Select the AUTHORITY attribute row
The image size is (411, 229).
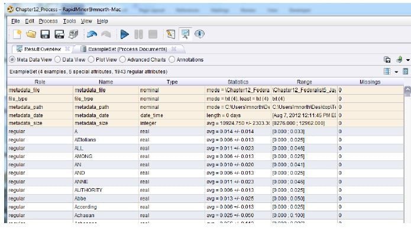[x=206, y=190]
